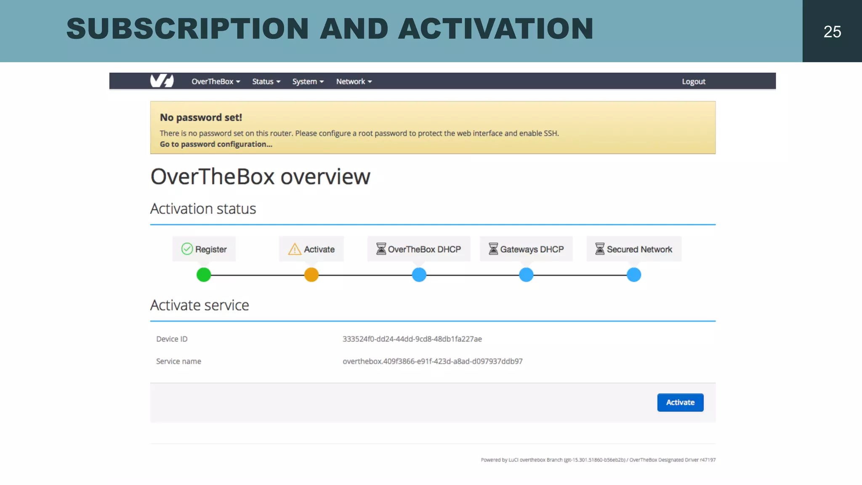Screen dimensions: 862x485
Task: Click the hourglass icon beside Secured Network
Action: pyautogui.click(x=600, y=249)
